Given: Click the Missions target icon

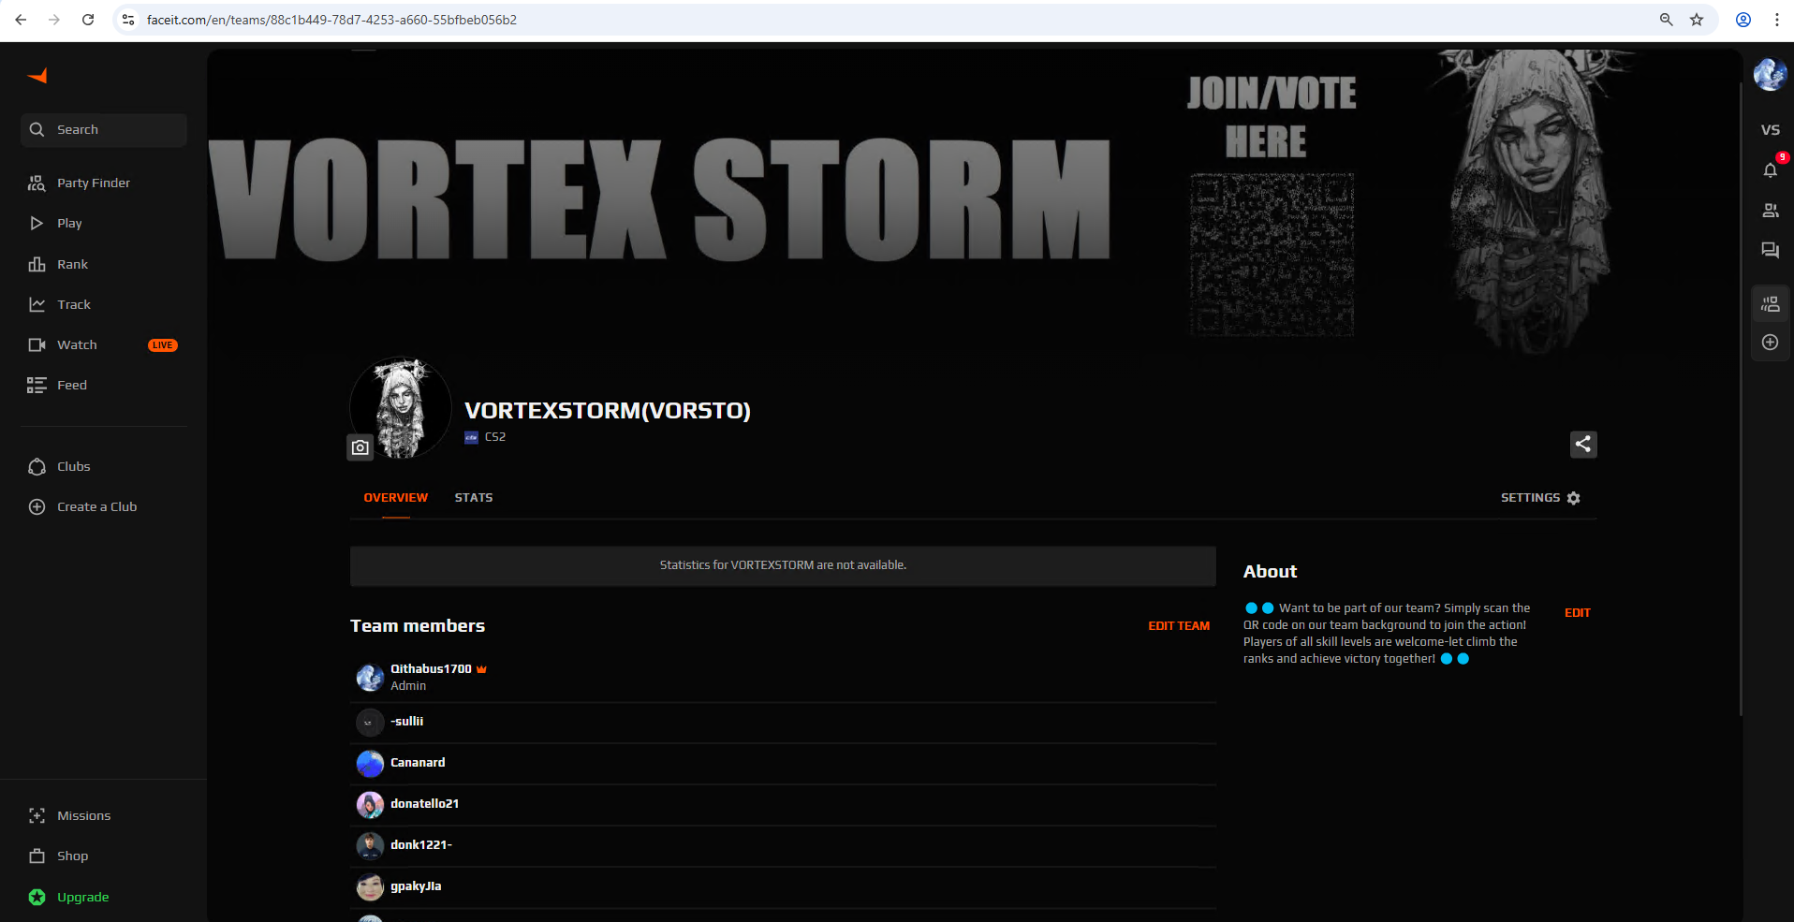Looking at the screenshot, I should (37, 816).
